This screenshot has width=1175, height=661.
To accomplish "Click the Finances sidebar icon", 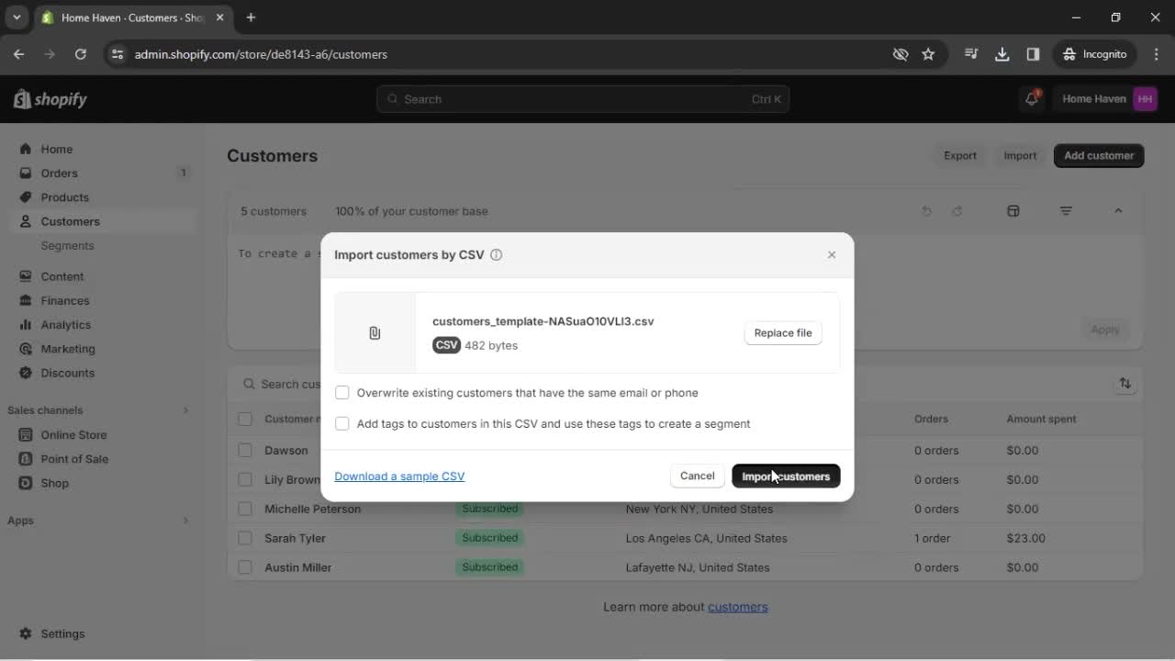I will tap(25, 300).
